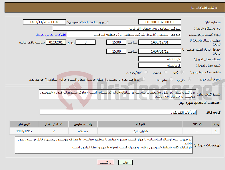Select the جزیی purchase type radio
Image resolution: width=225 pixels, height=170 pixels.
click(x=189, y=79)
